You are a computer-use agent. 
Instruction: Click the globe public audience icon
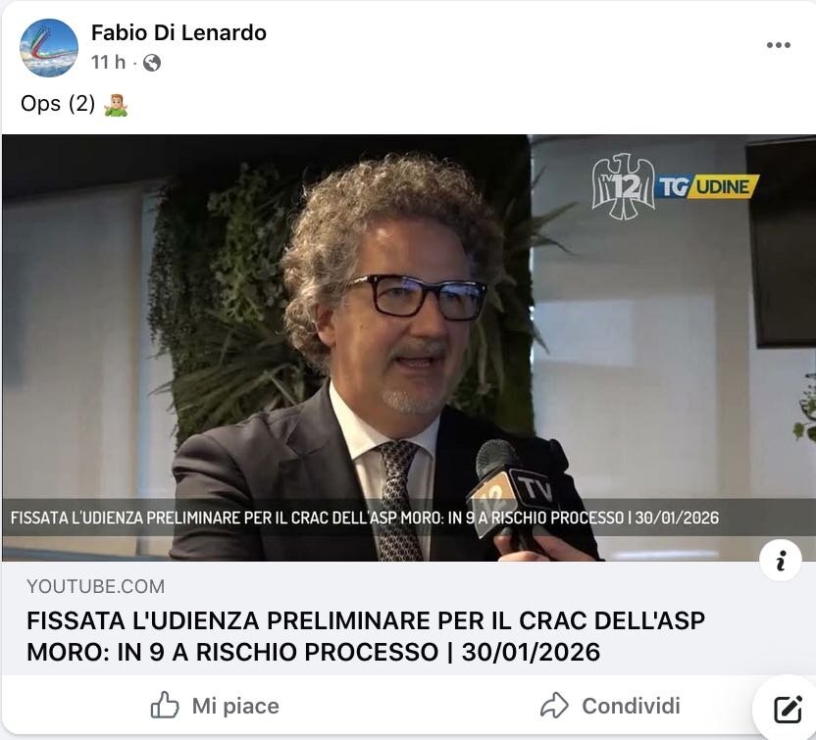[x=151, y=63]
